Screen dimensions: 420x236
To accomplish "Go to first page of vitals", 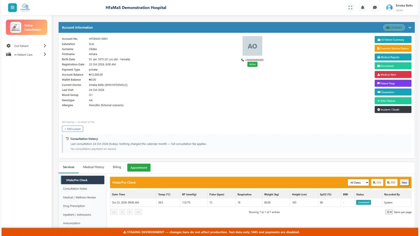I will pos(114,212).
